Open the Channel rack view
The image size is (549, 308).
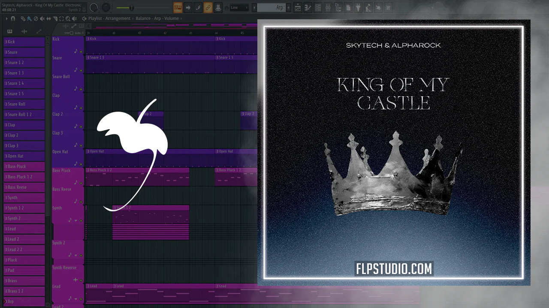[x=318, y=7]
